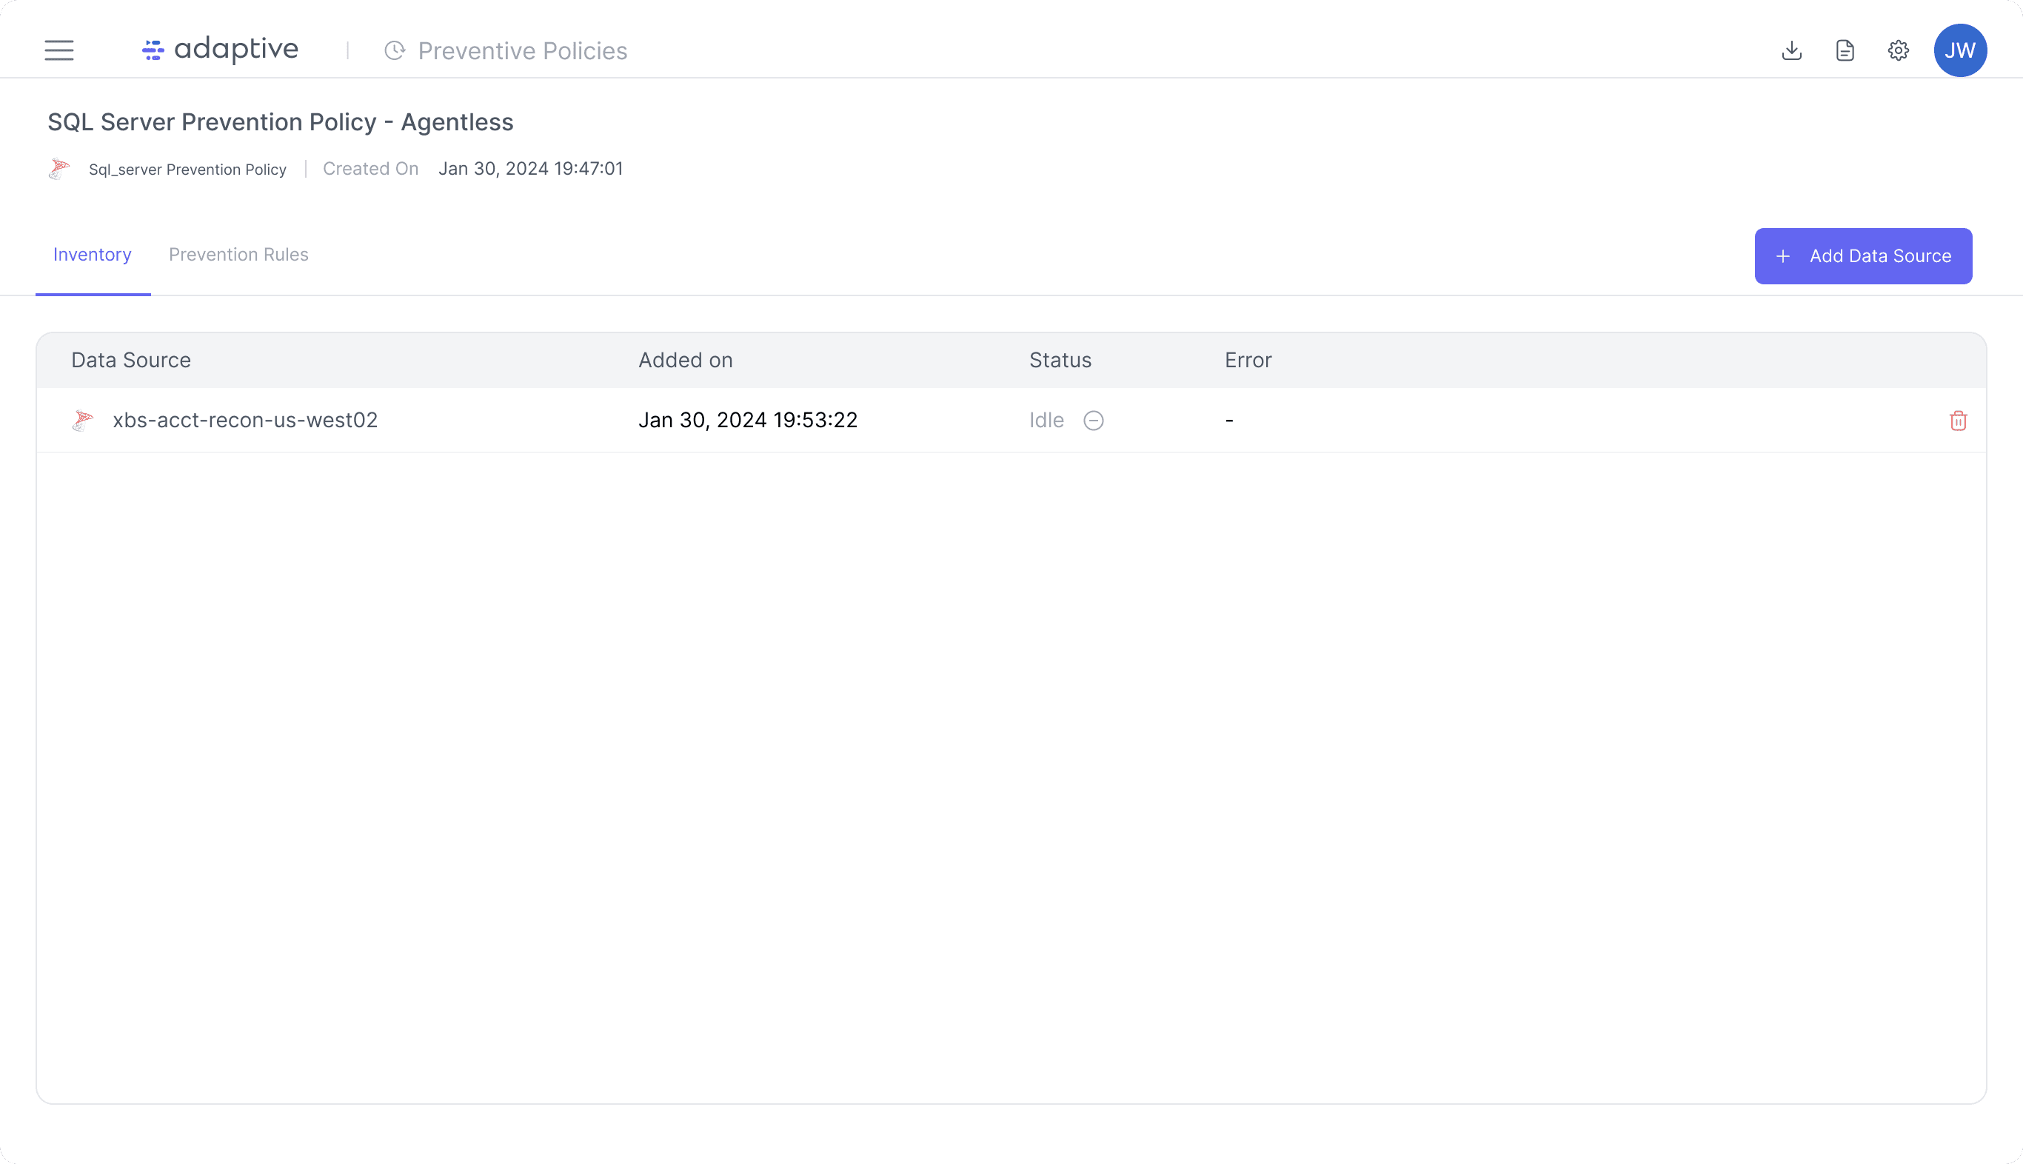This screenshot has width=2023, height=1164.
Task: Open settings gear icon
Action: tap(1899, 50)
